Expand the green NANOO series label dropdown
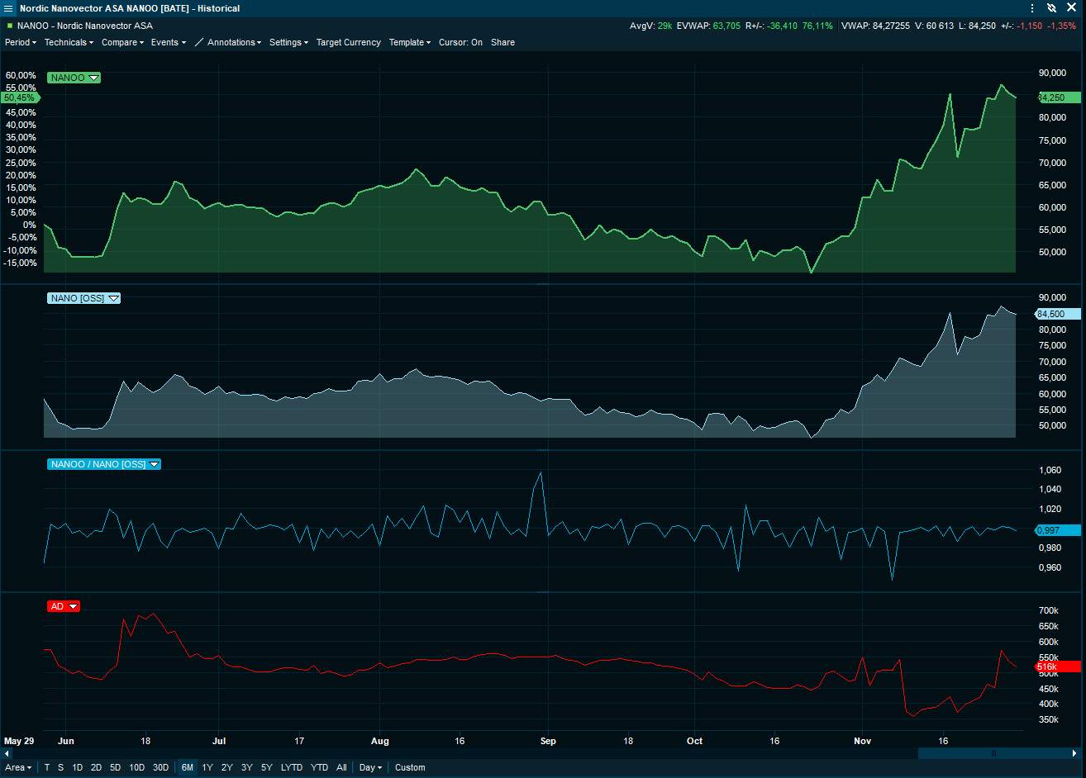1086x778 pixels. point(94,78)
